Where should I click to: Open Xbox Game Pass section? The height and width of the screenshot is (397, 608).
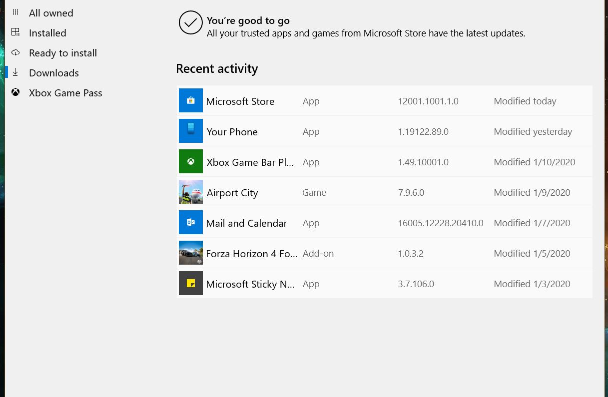pyautogui.click(x=65, y=93)
